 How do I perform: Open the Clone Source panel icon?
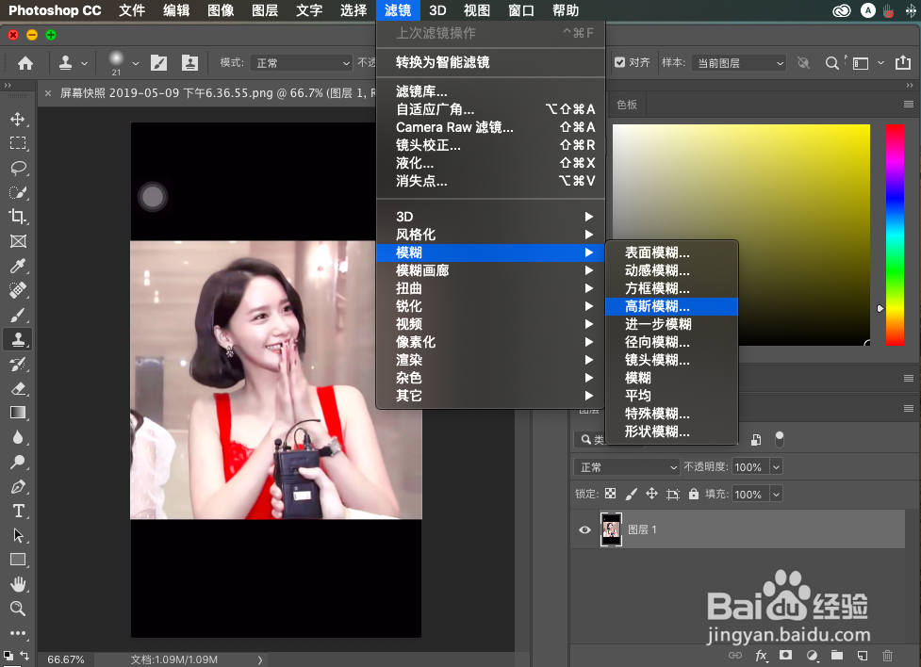[x=189, y=63]
